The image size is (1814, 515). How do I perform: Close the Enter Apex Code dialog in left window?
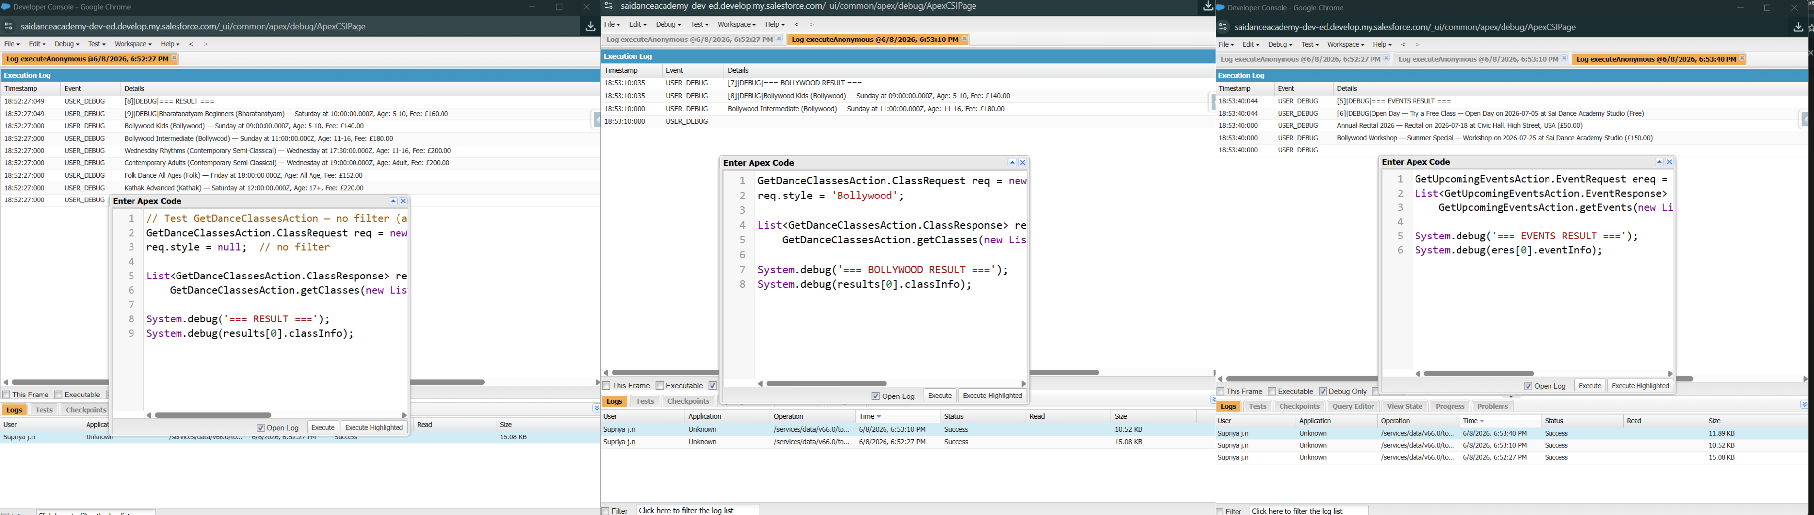click(403, 201)
